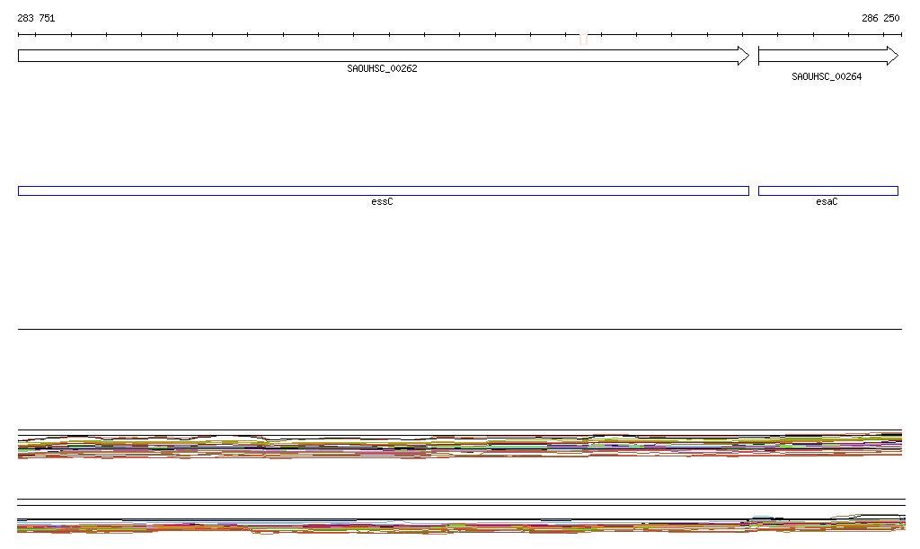
Task: Click the SAOUHSC_00264 label text
Action: coord(827,77)
